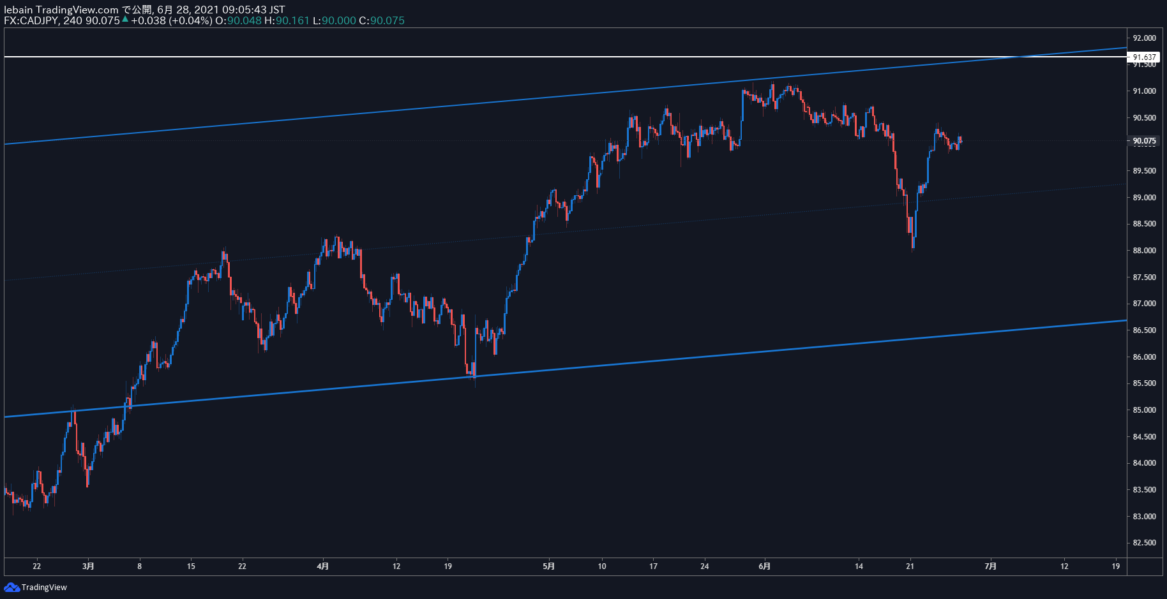The image size is (1167, 599).
Task: Click the 21 date label before 7月
Action: [x=910, y=566]
